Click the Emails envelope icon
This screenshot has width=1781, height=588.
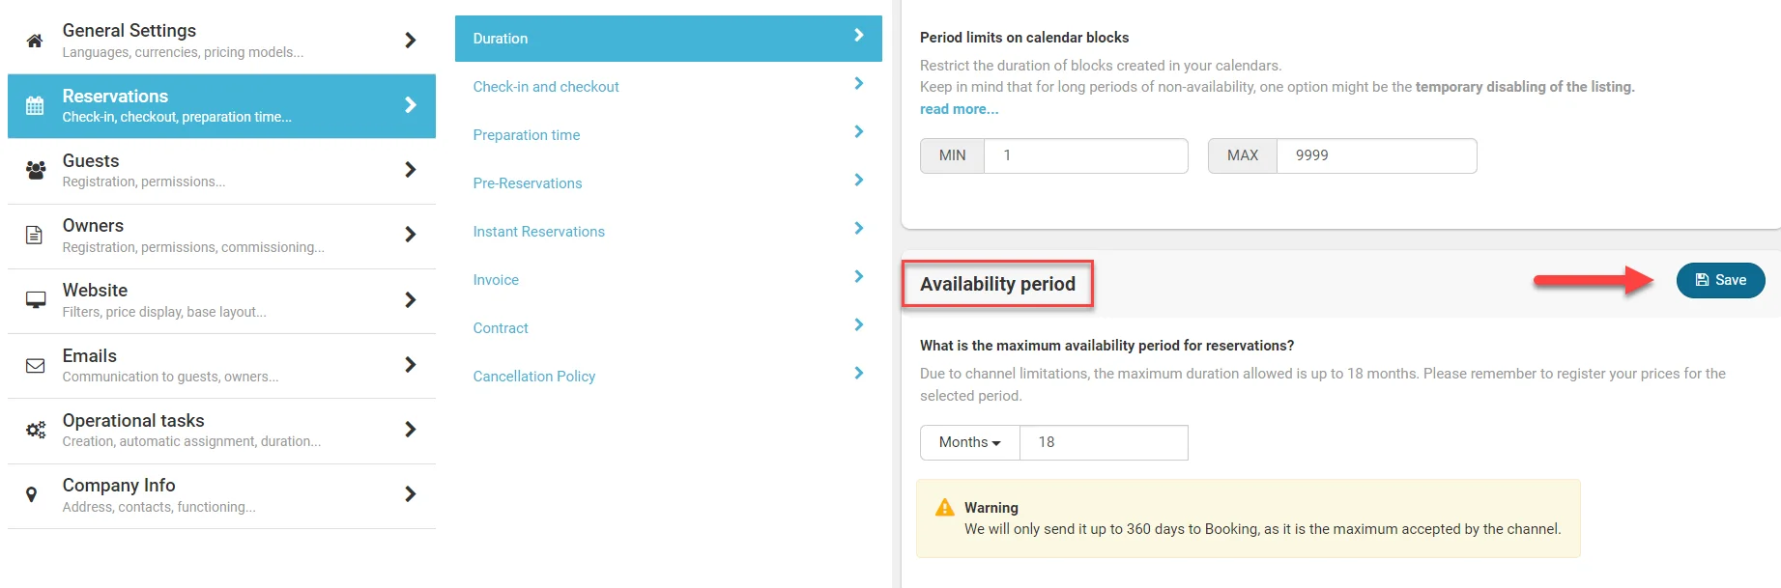click(36, 366)
